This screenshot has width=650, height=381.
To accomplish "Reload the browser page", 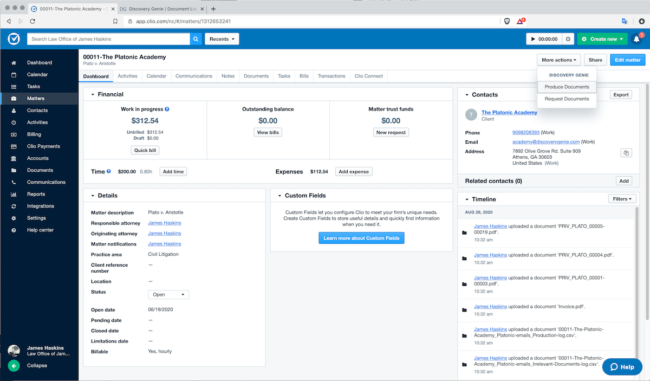I will 32,21.
